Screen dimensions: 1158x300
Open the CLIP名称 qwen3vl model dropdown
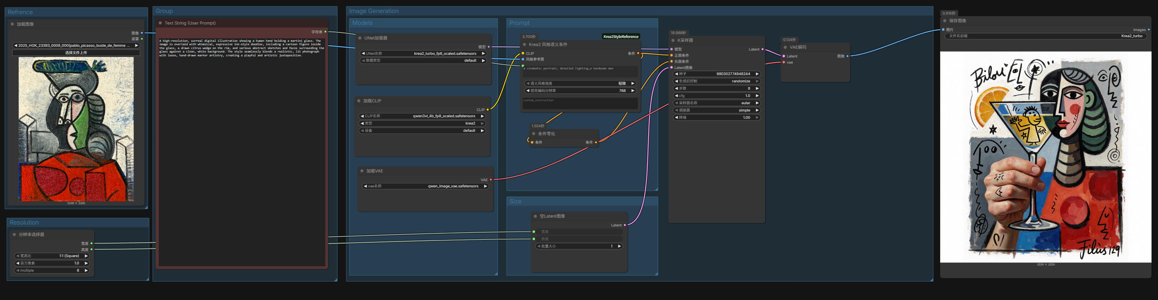click(x=422, y=116)
